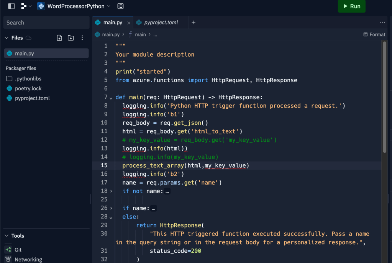Screen dimensions: 392x263
Task: Click the 'html_to_text' string on line 11
Action: coord(215,131)
